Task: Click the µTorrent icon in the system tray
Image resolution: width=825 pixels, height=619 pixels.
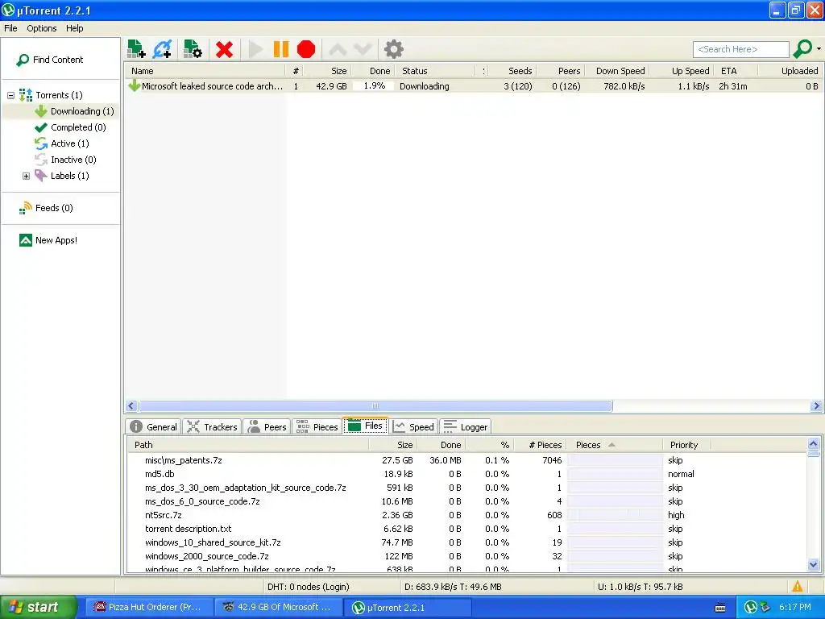Action: click(750, 607)
